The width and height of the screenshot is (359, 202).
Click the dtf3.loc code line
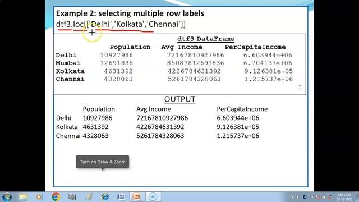pyautogui.click(x=121, y=24)
